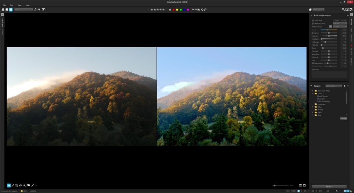The height and width of the screenshot is (193, 354).
Task: Switch to thumbnail grid view
Action: tap(3, 10)
